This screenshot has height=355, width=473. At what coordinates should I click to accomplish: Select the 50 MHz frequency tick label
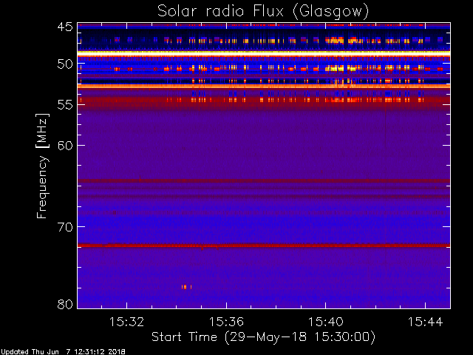pyautogui.click(x=65, y=64)
